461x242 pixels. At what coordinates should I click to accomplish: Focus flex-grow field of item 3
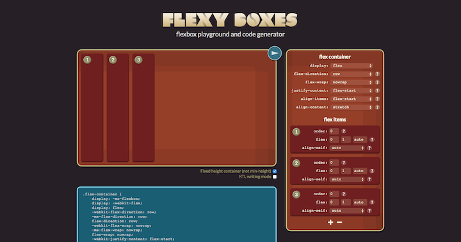[x=334, y=202]
